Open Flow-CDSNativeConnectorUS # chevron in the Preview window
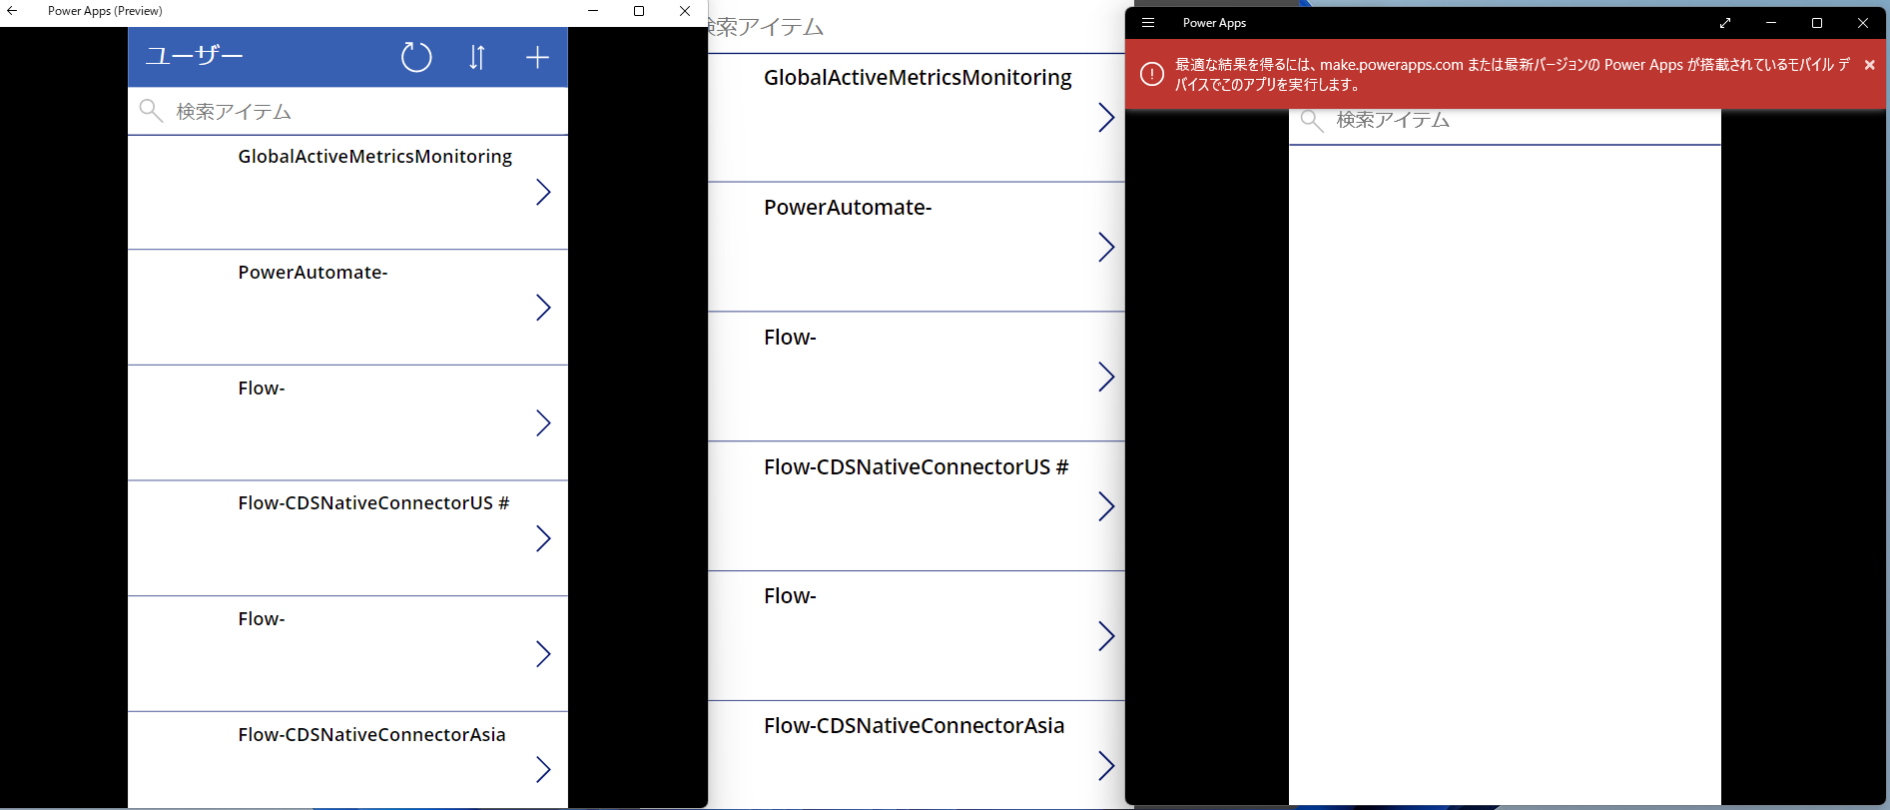Image resolution: width=1890 pixels, height=810 pixels. [x=543, y=539]
